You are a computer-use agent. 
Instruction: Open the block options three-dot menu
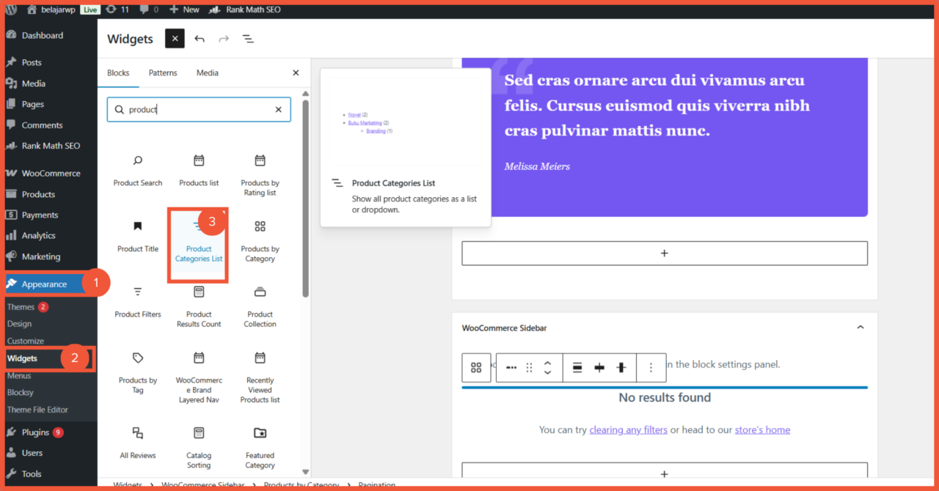pos(651,367)
